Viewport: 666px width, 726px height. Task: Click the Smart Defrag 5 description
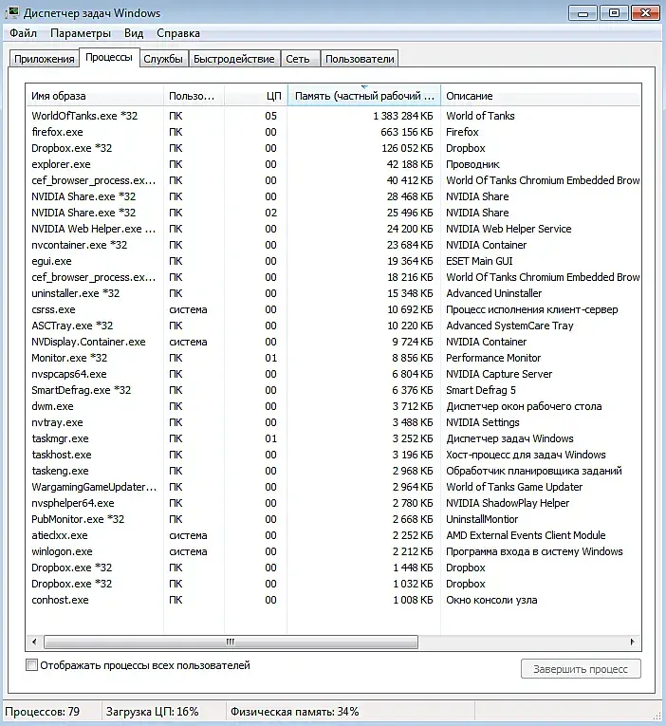pos(481,390)
